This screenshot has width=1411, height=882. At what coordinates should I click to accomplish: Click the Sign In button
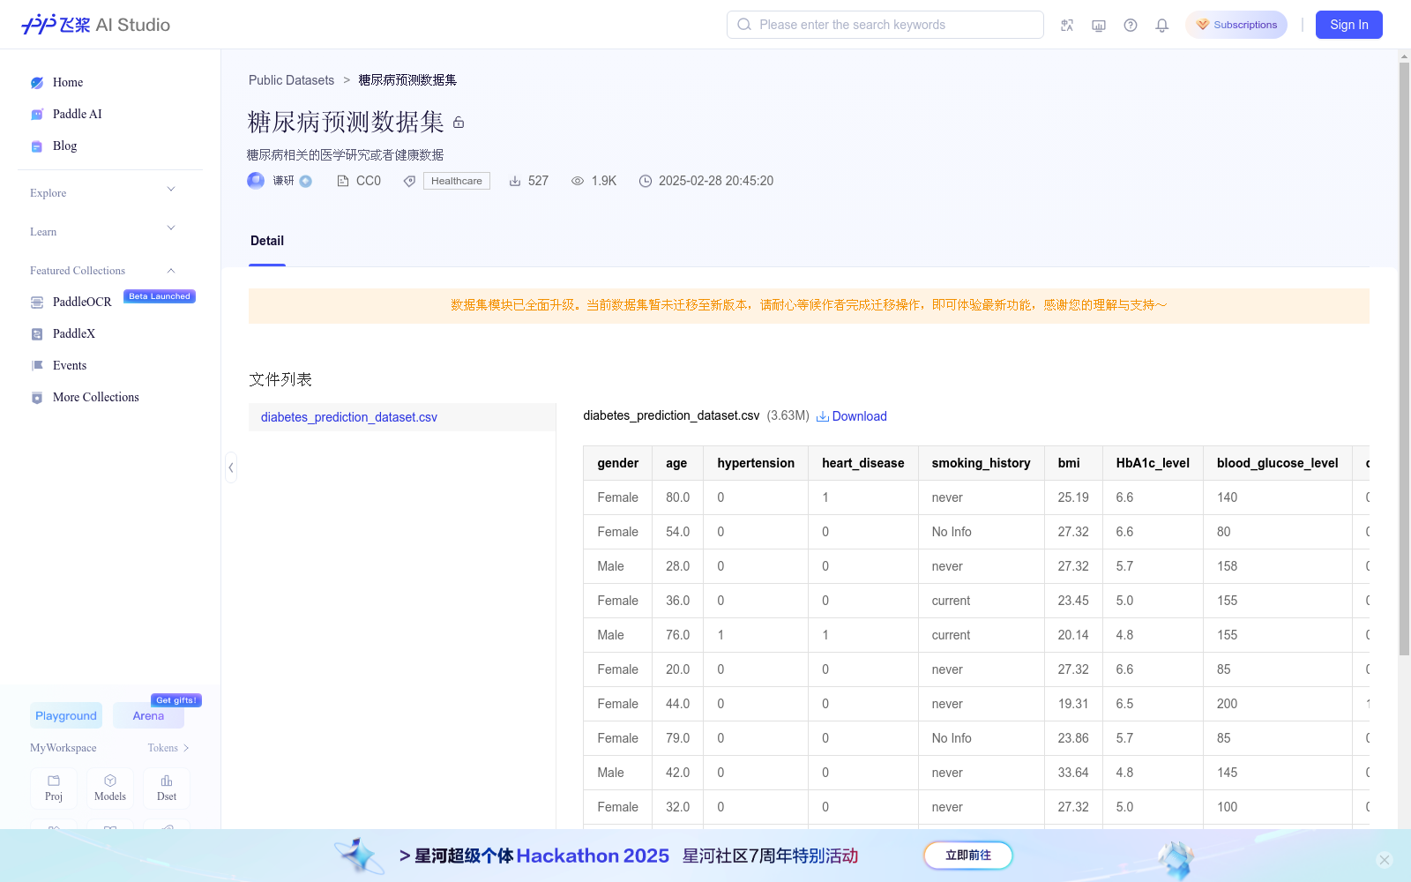click(x=1349, y=25)
